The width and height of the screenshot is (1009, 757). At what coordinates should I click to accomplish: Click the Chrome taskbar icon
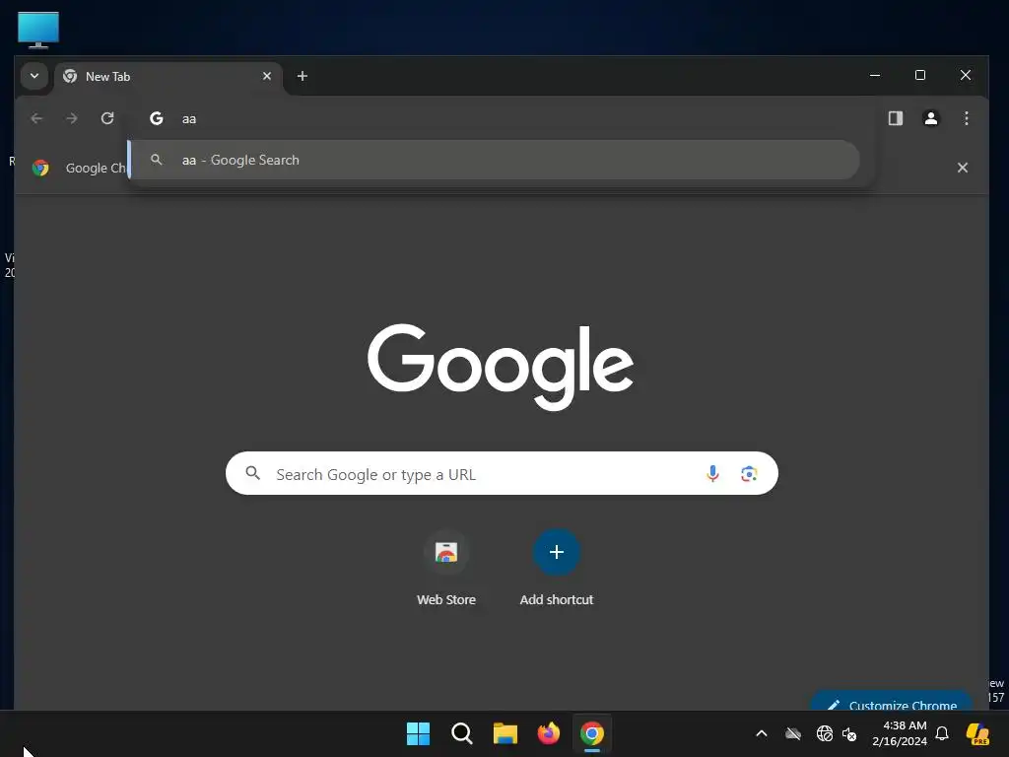click(592, 733)
